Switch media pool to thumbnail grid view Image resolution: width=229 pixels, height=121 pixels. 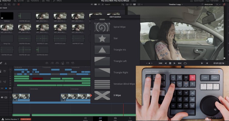pos(96,5)
